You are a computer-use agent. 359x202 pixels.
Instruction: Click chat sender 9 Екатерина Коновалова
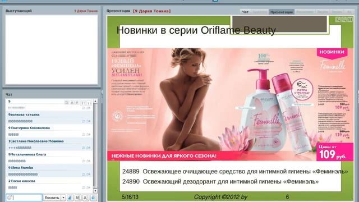pos(29,128)
